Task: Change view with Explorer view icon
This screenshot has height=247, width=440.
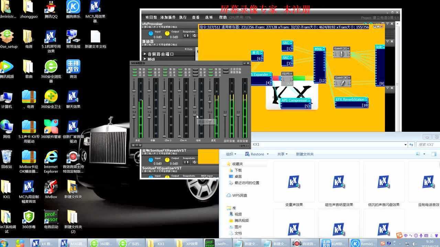Action: [x=418, y=154]
